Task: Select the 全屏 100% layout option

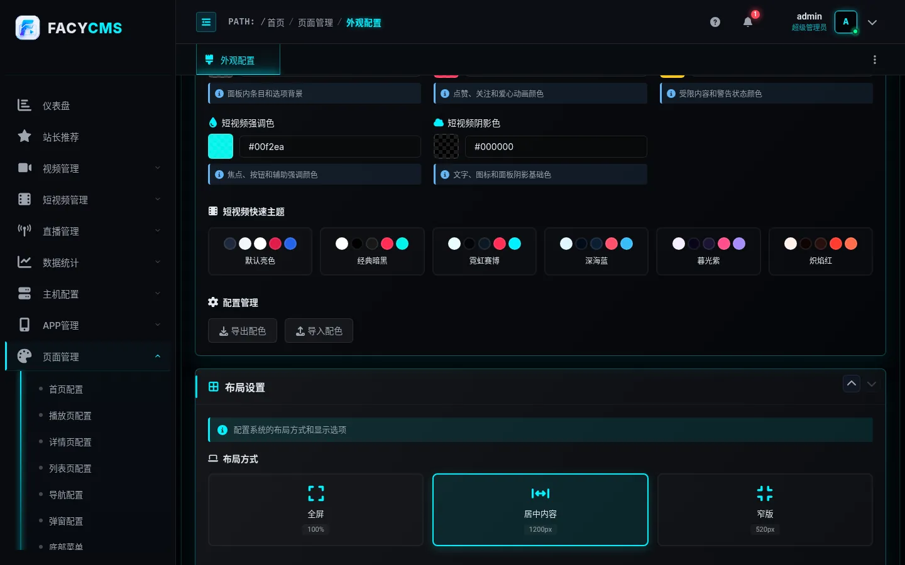Action: pyautogui.click(x=315, y=510)
